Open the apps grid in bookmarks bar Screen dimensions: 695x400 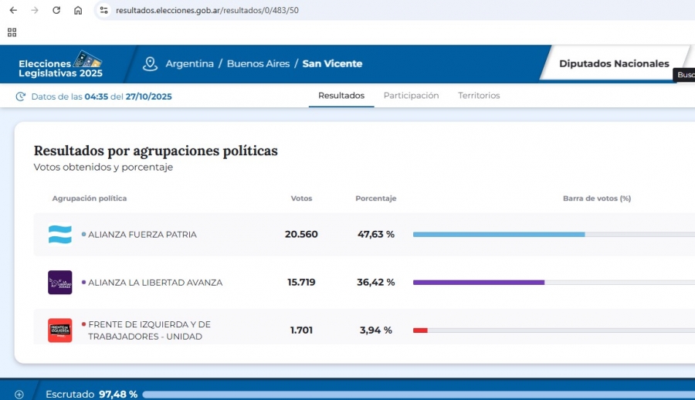pyautogui.click(x=12, y=32)
